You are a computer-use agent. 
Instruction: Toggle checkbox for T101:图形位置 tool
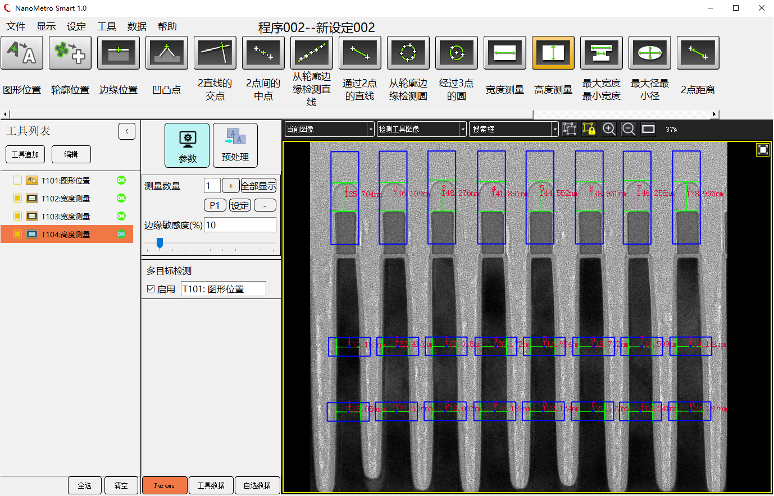click(x=17, y=181)
